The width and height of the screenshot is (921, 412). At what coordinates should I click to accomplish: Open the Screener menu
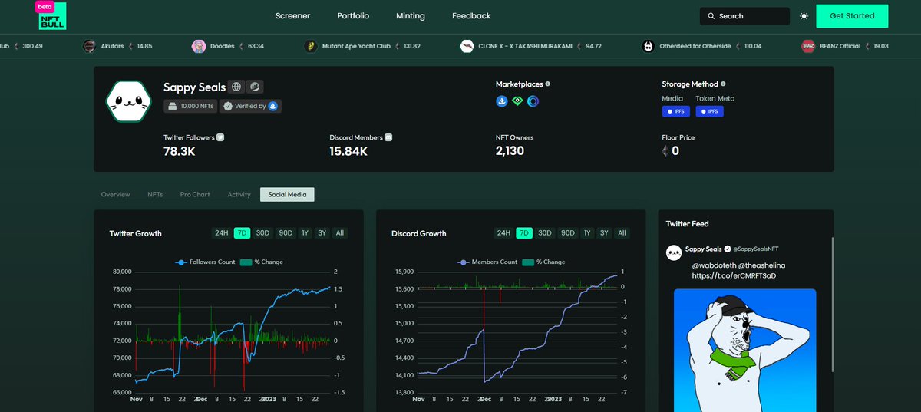coord(292,15)
